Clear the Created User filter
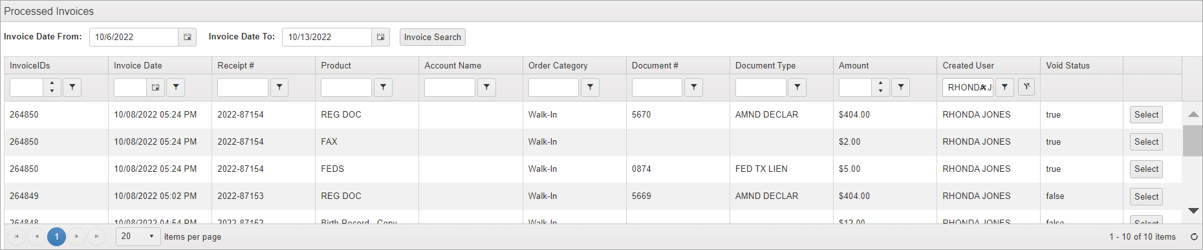This screenshot has height=250, width=1203. (1026, 87)
